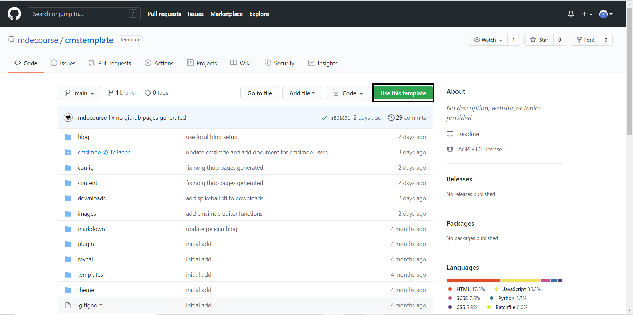Viewport: 633px width, 315px height.
Task: Open the Issues repository tab
Action: pos(63,63)
